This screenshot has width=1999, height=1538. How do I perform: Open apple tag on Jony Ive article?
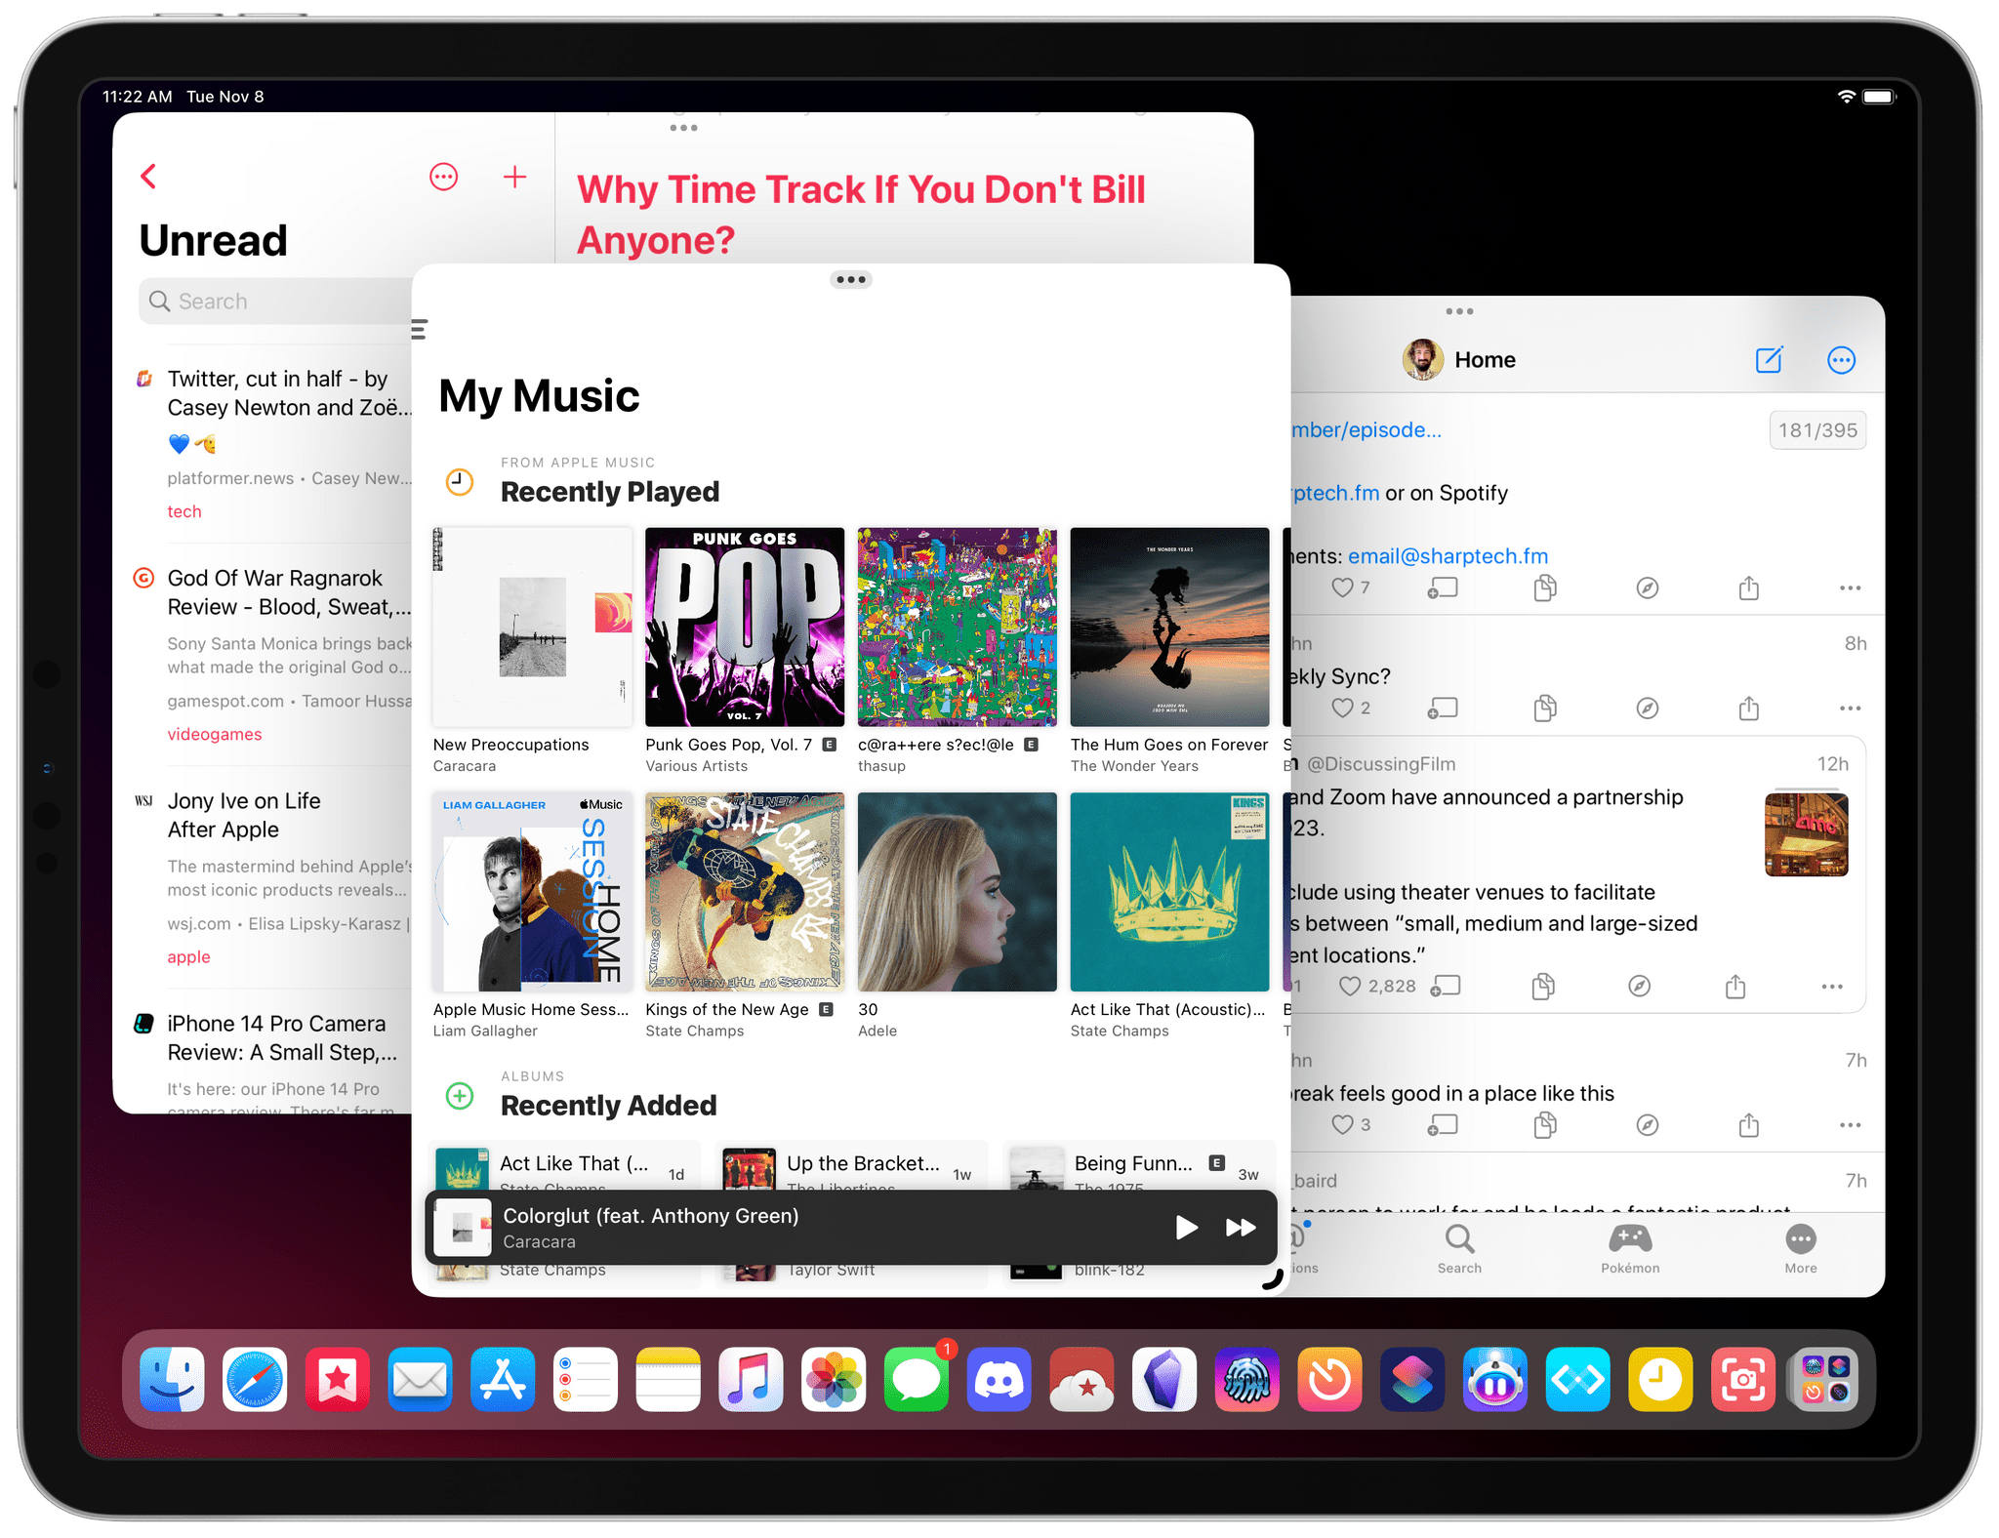(x=188, y=956)
